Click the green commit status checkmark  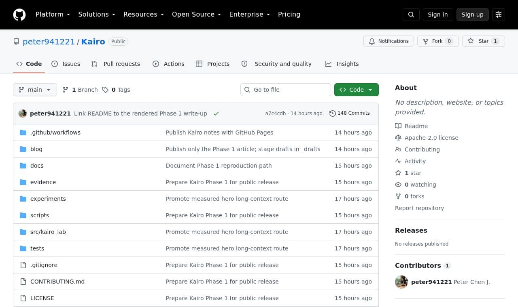[216, 114]
